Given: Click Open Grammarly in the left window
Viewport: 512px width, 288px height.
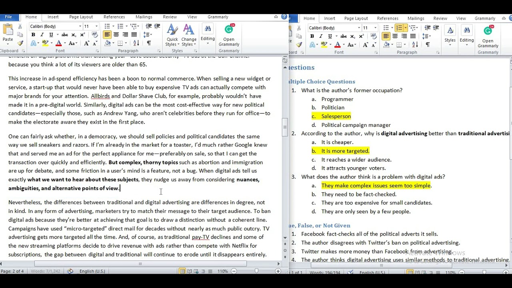Looking at the screenshot, I should pos(229,35).
